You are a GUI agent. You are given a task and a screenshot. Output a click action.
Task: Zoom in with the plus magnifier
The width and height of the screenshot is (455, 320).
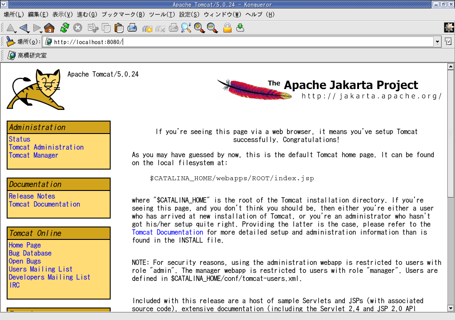coord(200,28)
